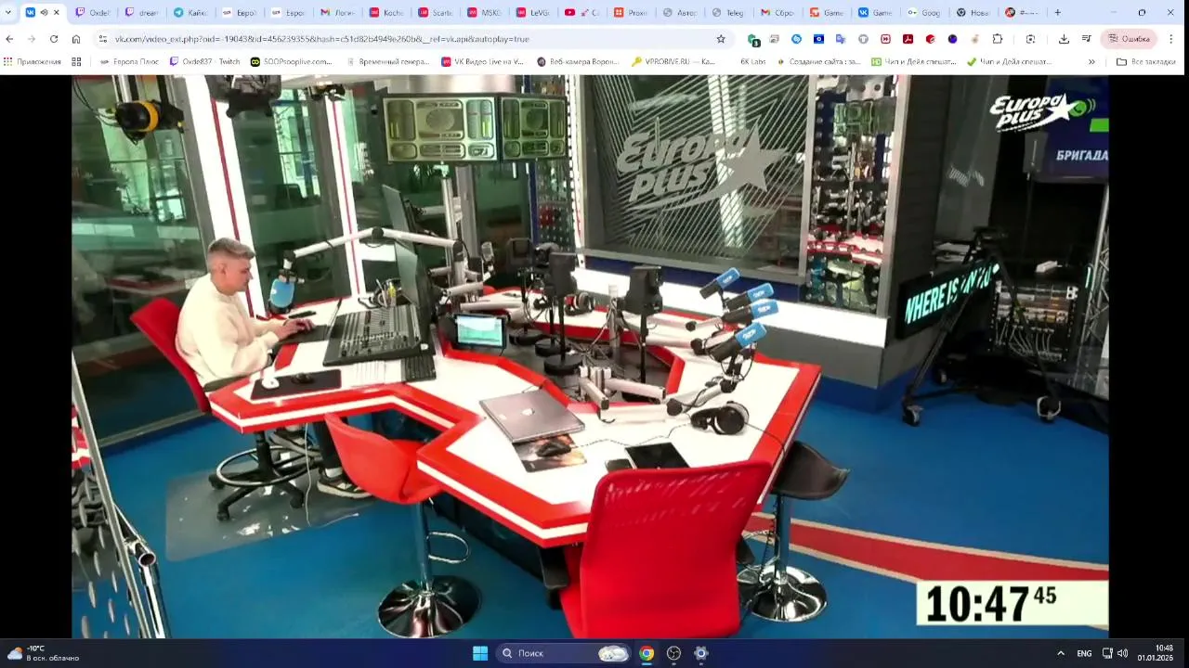Viewport: 1189px width, 668px height.
Task: Open Chrome from the taskbar
Action: [x=647, y=653]
